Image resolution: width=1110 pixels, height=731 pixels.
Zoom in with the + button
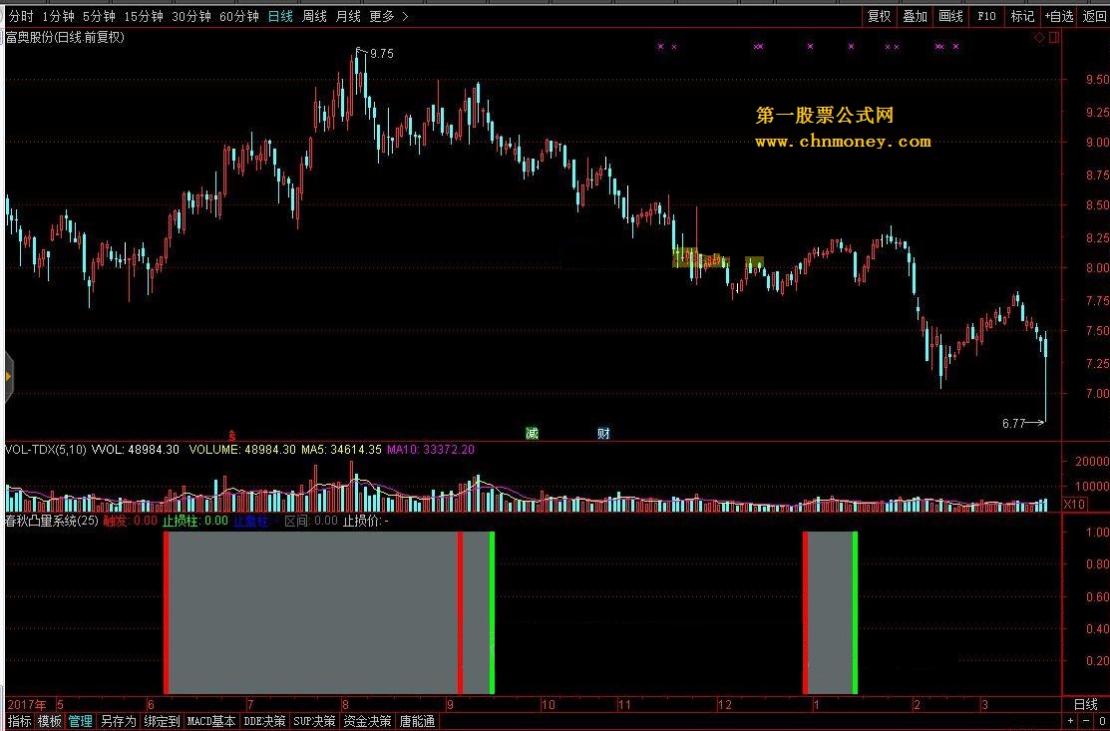pyautogui.click(x=1071, y=721)
